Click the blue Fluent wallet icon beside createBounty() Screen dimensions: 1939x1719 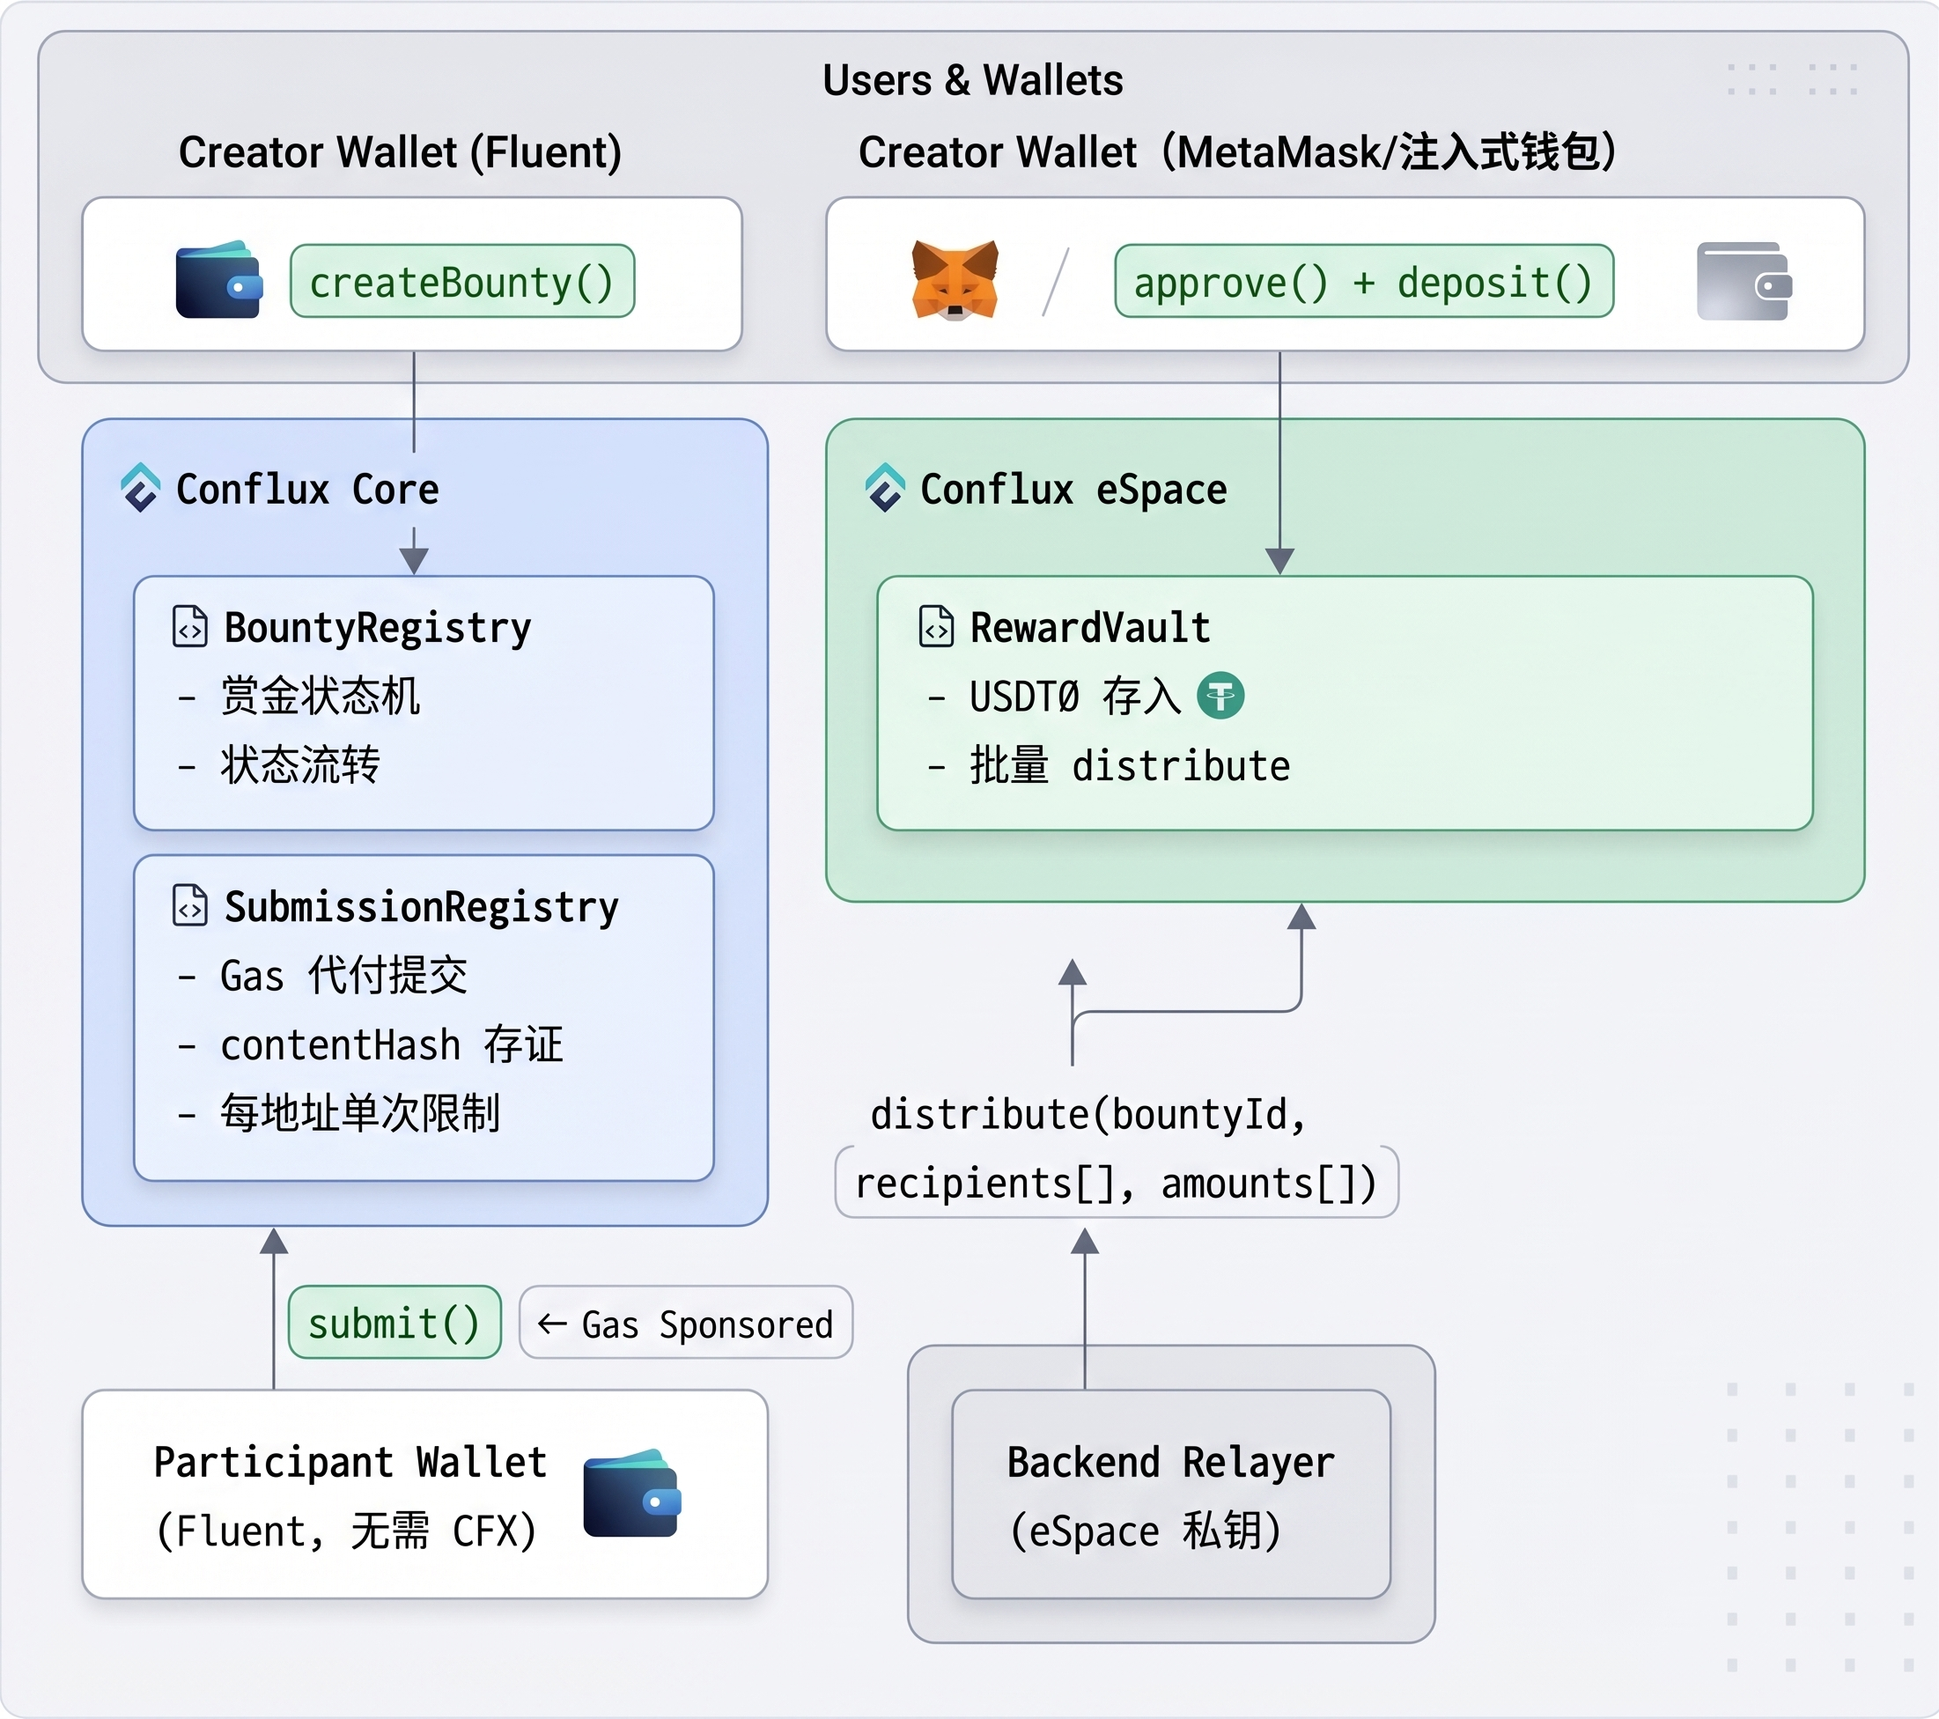pos(219,280)
